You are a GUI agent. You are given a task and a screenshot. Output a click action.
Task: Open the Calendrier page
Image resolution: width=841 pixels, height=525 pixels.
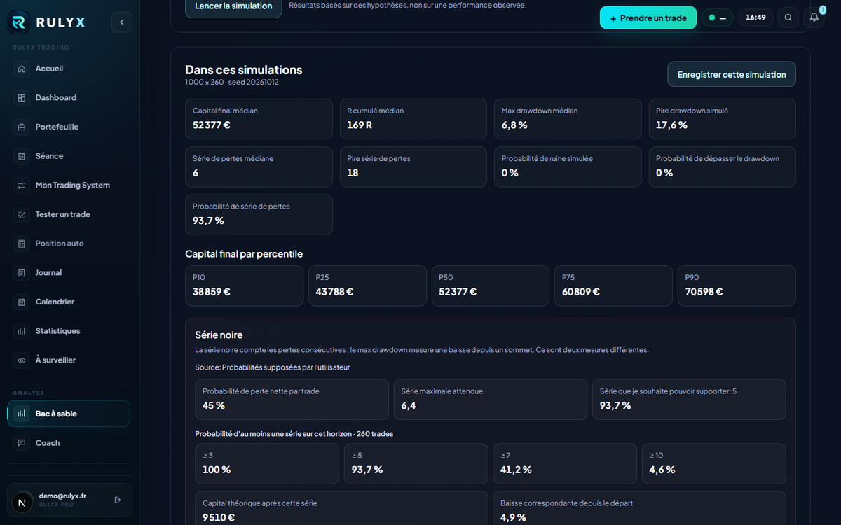[69, 302]
